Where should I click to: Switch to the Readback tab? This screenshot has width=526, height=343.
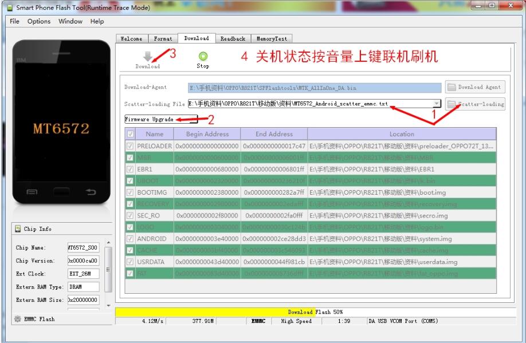click(x=233, y=38)
